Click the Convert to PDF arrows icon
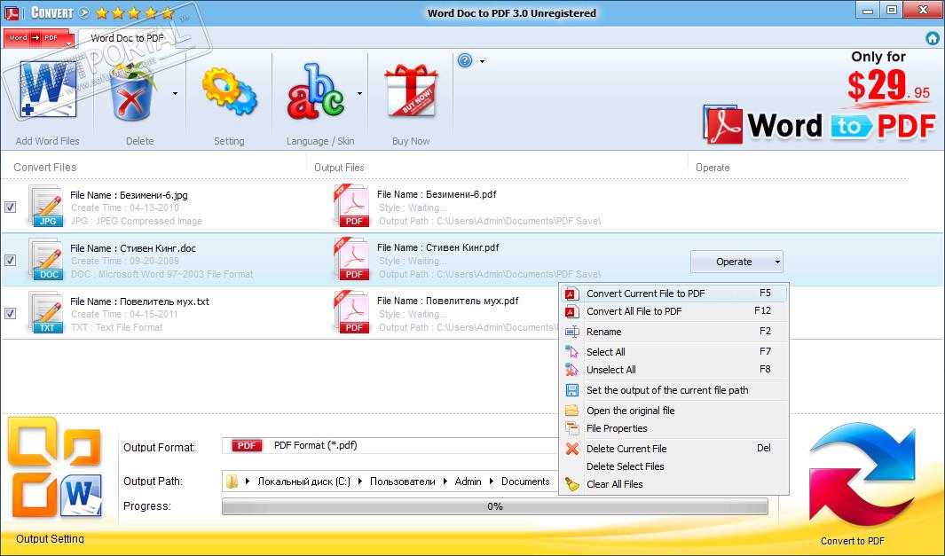 click(x=862, y=476)
